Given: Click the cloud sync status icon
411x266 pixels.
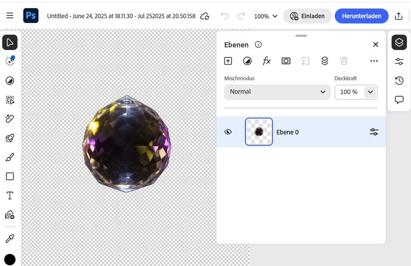Looking at the screenshot, I should click(205, 16).
